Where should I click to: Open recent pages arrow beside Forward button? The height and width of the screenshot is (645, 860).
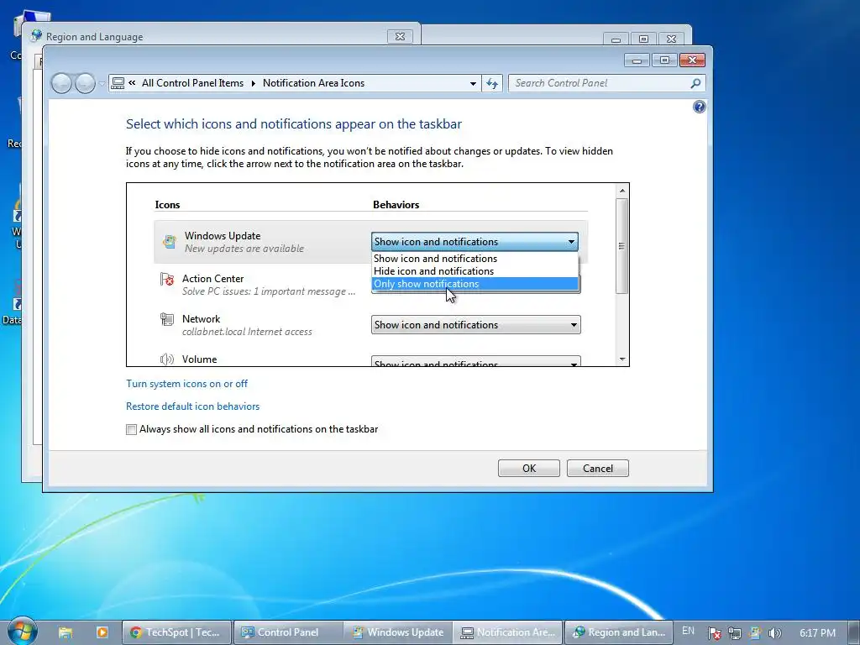click(102, 83)
